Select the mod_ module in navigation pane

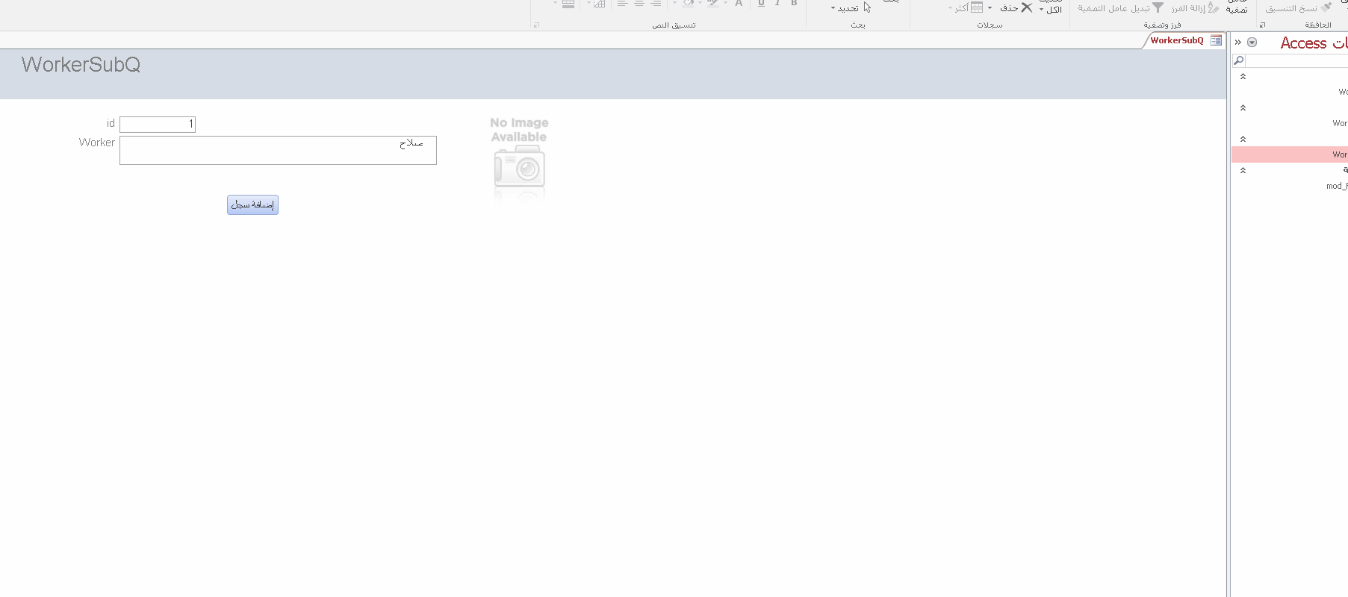1336,186
